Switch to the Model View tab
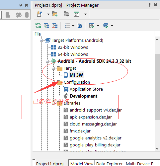Screen dimensions: 160x166 tap(82, 164)
